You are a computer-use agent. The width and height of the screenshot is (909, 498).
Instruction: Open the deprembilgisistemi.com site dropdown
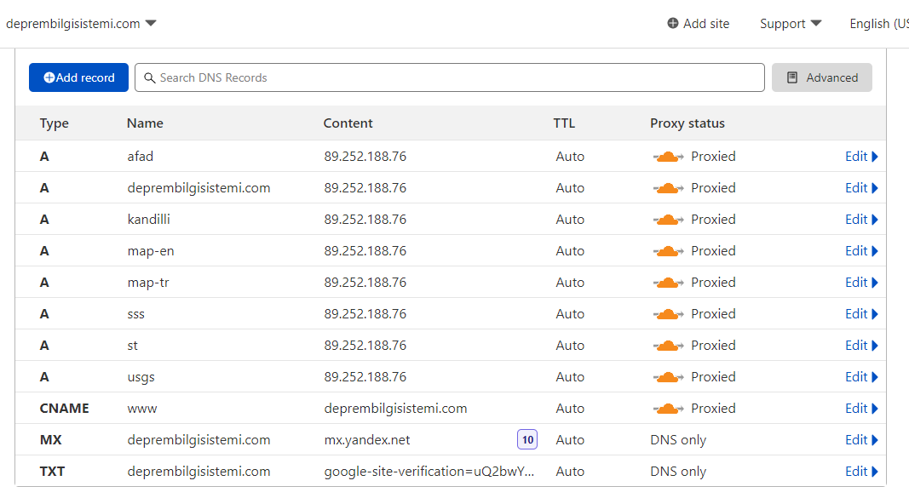click(81, 24)
